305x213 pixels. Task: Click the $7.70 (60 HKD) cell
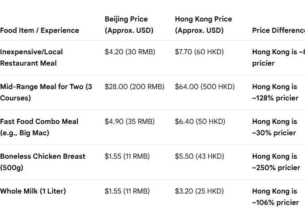click(x=199, y=52)
